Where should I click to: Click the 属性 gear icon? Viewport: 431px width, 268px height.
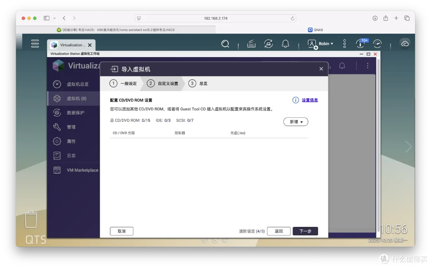(57, 141)
